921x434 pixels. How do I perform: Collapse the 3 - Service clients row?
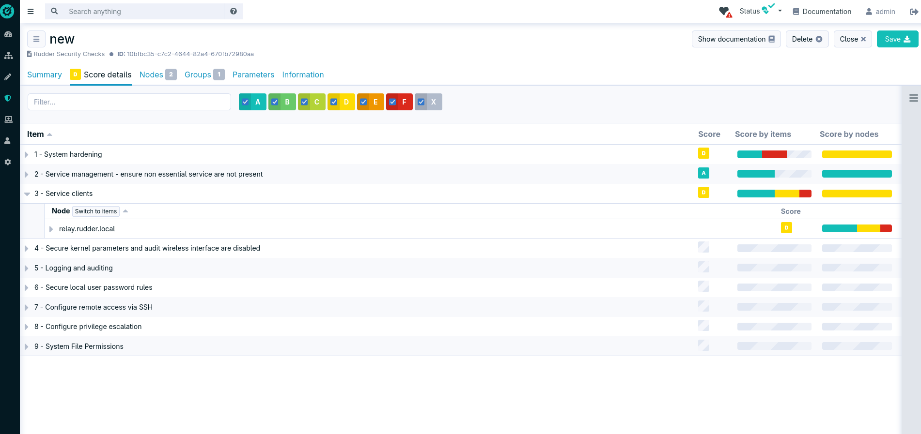pyautogui.click(x=27, y=194)
